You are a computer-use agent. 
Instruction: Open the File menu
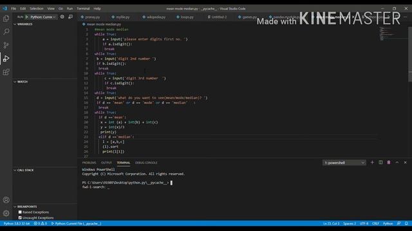(x=14, y=8)
